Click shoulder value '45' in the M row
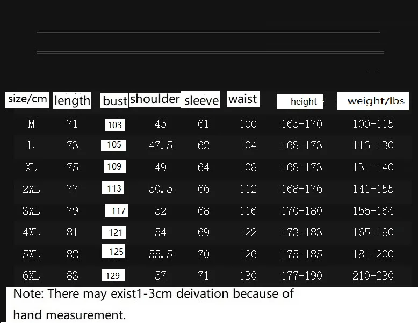418x323 pixels. 161,124
